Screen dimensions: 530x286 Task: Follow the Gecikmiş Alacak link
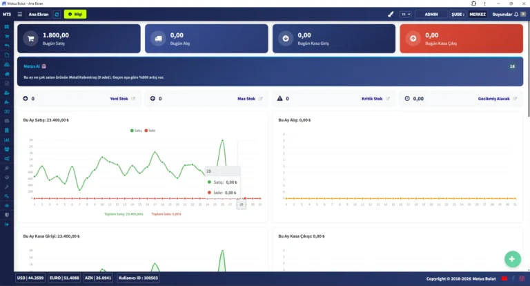pyautogui.click(x=494, y=99)
